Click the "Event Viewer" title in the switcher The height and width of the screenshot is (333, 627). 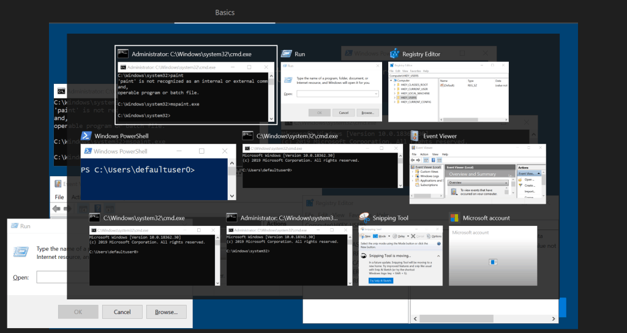point(440,136)
